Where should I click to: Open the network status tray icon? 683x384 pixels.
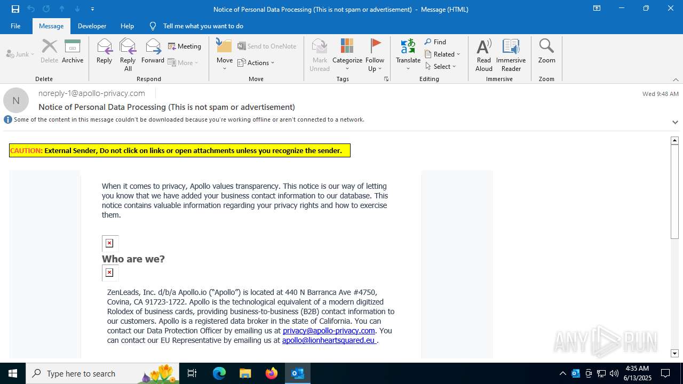pyautogui.click(x=601, y=373)
